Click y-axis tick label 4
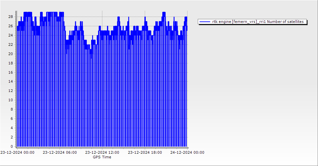Viewport: 318px width, 166px height. (12, 128)
